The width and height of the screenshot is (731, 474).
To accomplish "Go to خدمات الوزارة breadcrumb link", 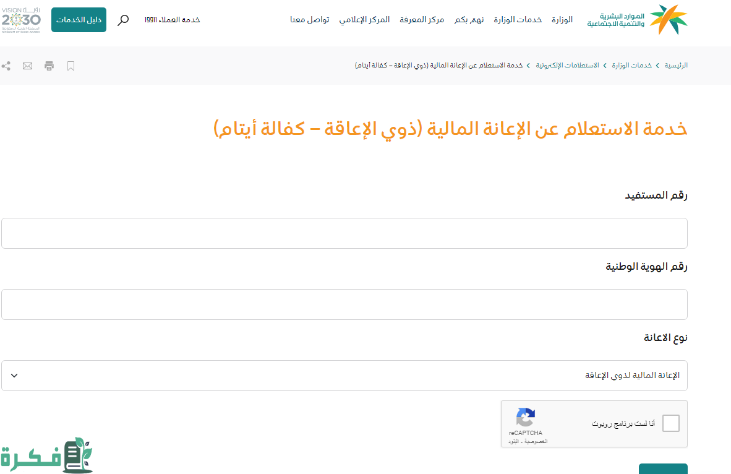I will [x=631, y=66].
